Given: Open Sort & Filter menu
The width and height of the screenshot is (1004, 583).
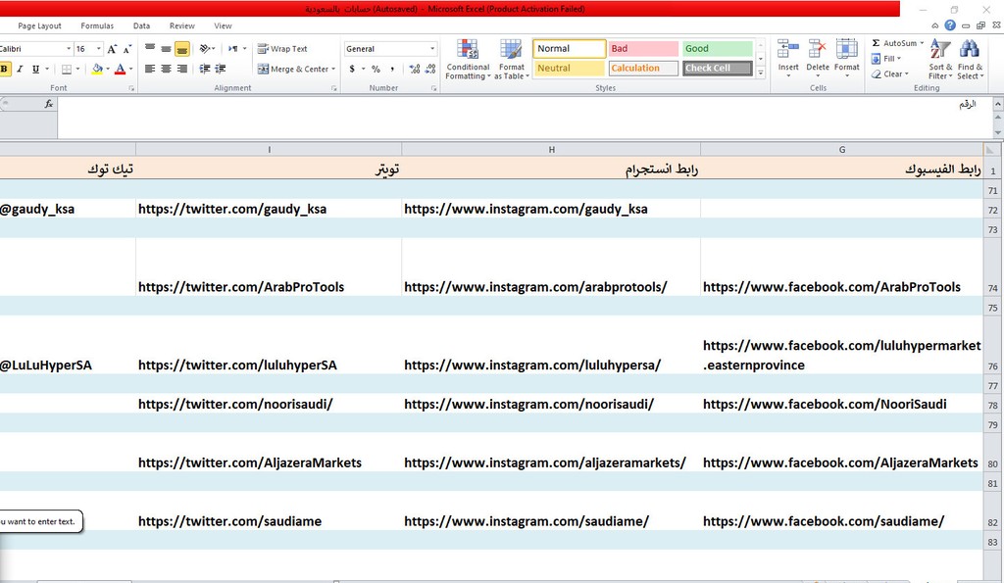Looking at the screenshot, I should (x=940, y=59).
